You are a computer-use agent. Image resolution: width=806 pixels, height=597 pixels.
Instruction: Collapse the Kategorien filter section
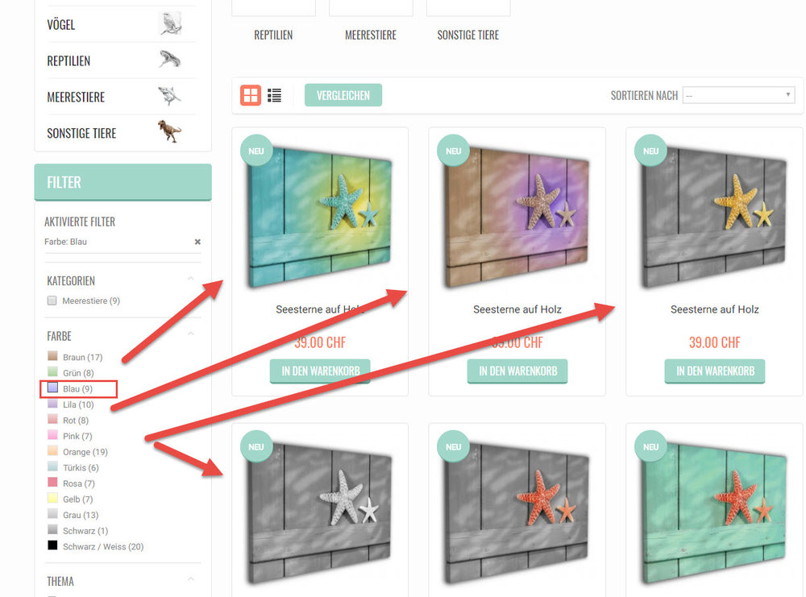tap(191, 279)
